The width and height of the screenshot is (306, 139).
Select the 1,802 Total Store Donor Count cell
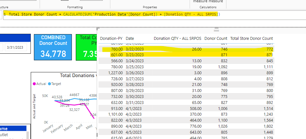tap(268, 126)
